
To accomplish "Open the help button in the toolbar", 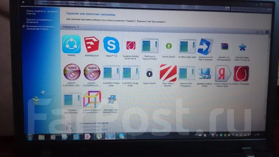I will [x=267, y=32].
